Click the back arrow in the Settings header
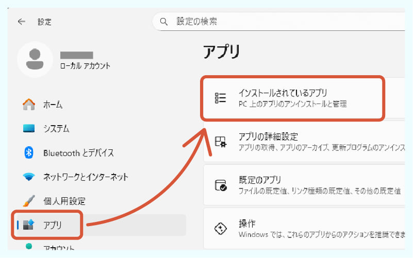This screenshot has width=413, height=258. (x=21, y=22)
